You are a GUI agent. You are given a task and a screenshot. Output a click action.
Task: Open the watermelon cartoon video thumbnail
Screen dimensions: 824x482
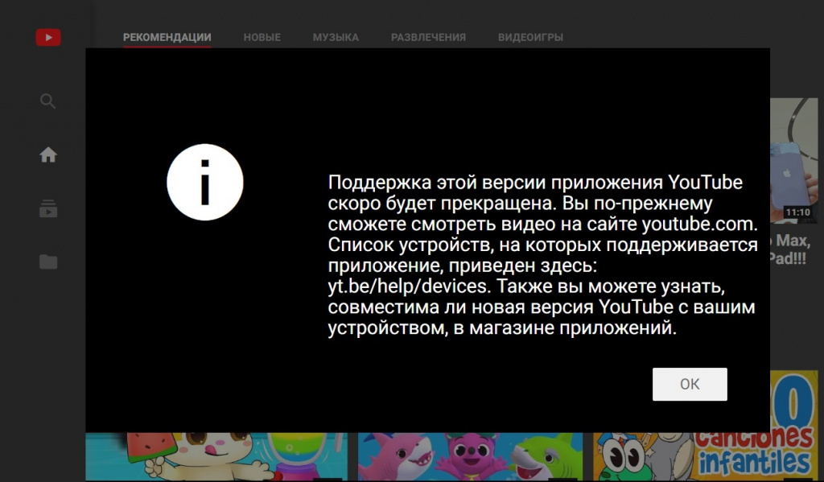[216, 456]
